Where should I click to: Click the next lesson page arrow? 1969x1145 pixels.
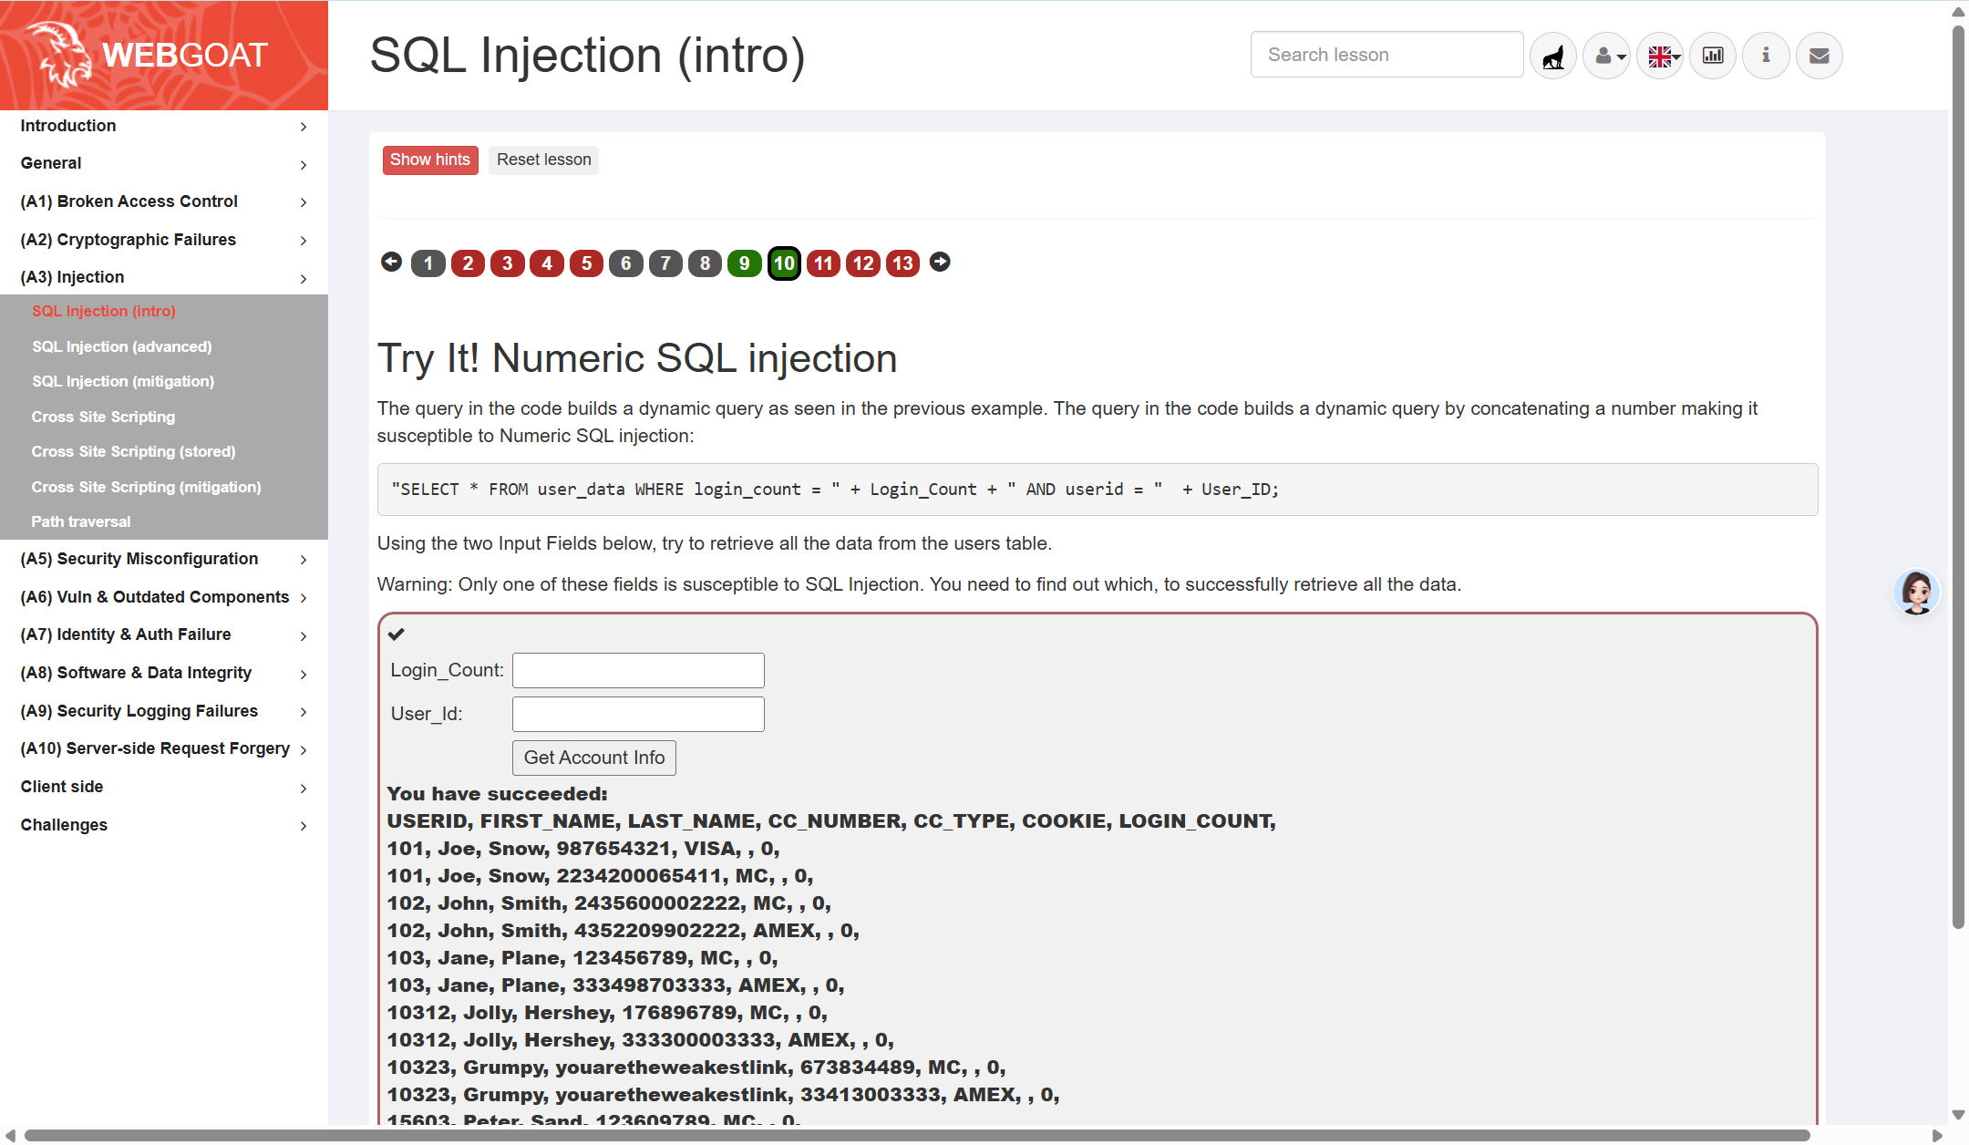(940, 263)
